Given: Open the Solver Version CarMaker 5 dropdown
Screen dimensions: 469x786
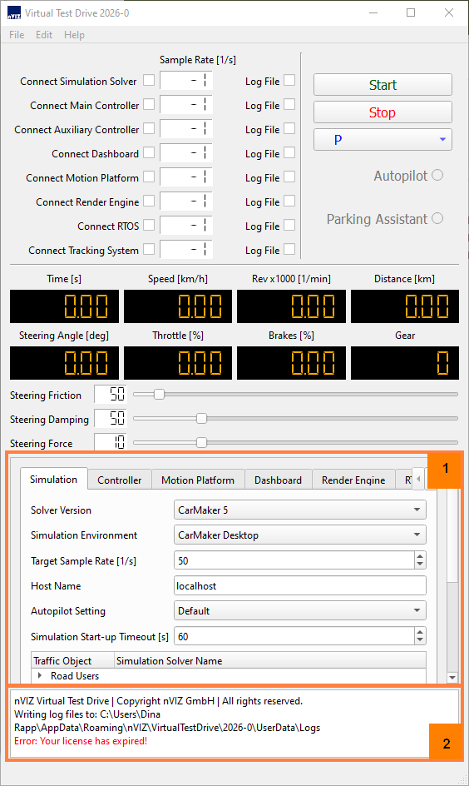Looking at the screenshot, I should [x=300, y=510].
